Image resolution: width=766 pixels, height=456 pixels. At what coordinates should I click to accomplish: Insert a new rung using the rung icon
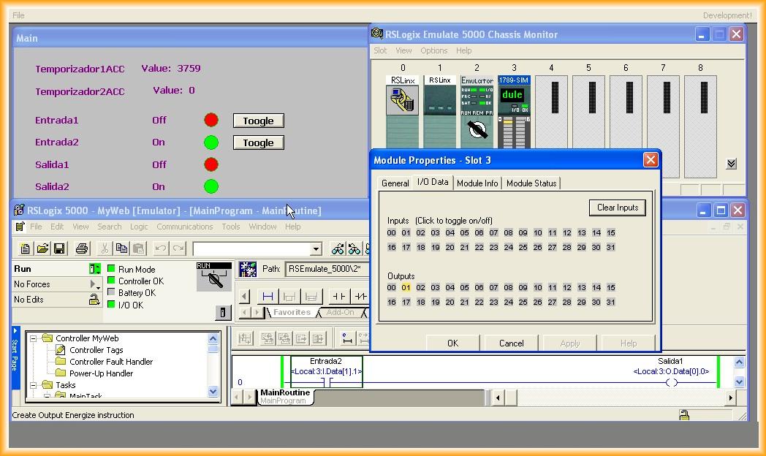[268, 296]
